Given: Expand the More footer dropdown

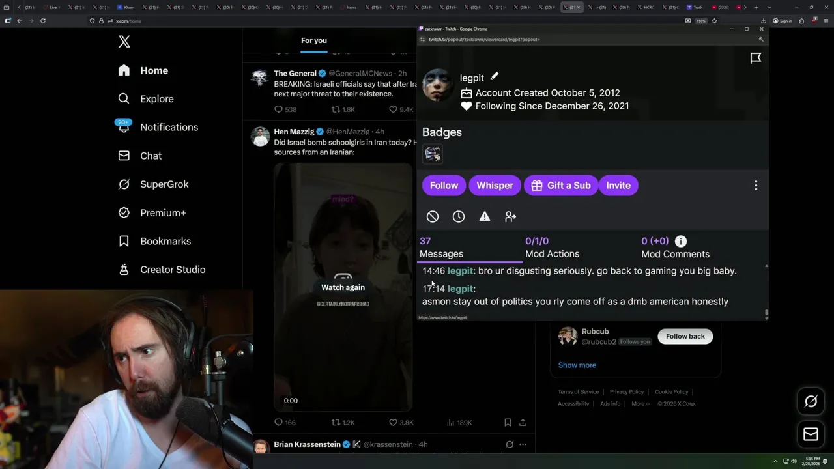Looking at the screenshot, I should pyautogui.click(x=641, y=403).
